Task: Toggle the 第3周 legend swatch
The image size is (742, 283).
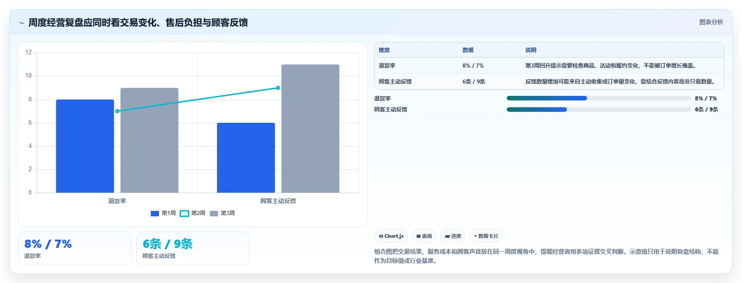Action: tap(214, 213)
